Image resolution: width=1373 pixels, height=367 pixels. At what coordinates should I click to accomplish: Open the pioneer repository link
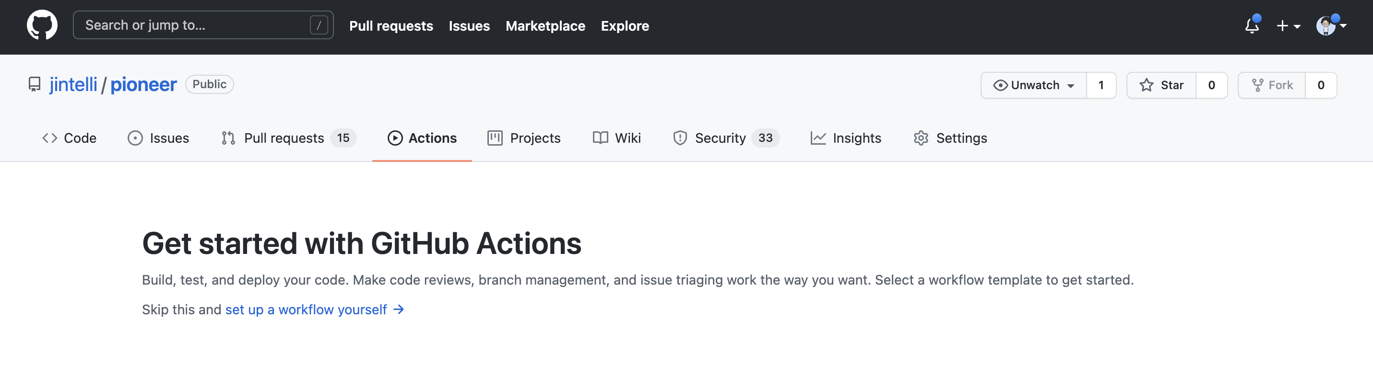coord(143,84)
